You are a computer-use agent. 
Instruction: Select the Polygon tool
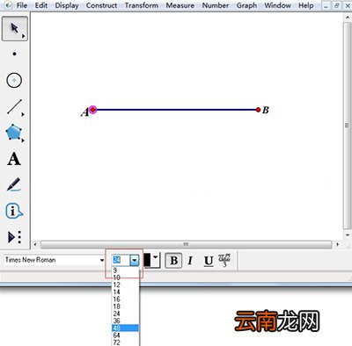tap(13, 133)
